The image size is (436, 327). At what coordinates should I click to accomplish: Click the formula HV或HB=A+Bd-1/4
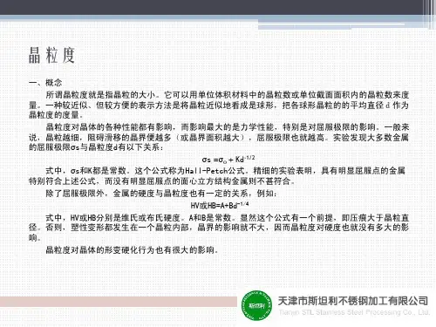[220, 205]
